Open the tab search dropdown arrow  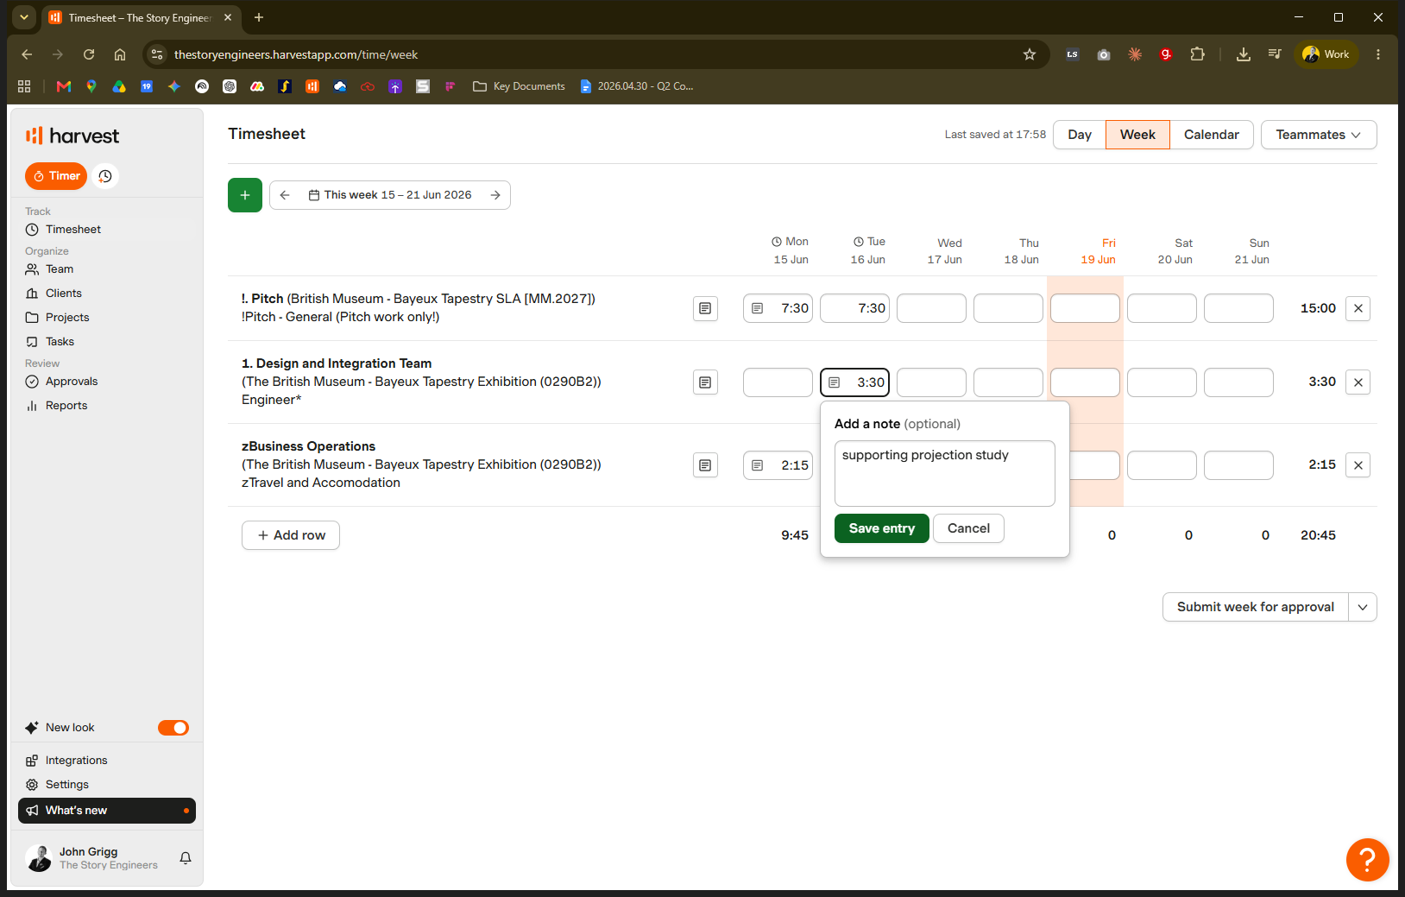click(24, 17)
